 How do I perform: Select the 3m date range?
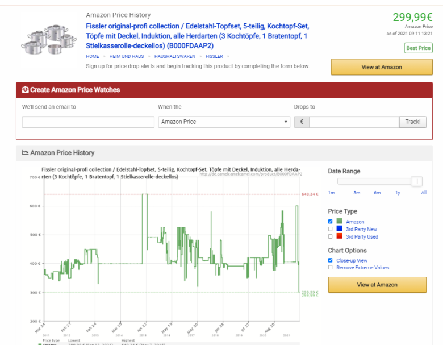tap(357, 193)
